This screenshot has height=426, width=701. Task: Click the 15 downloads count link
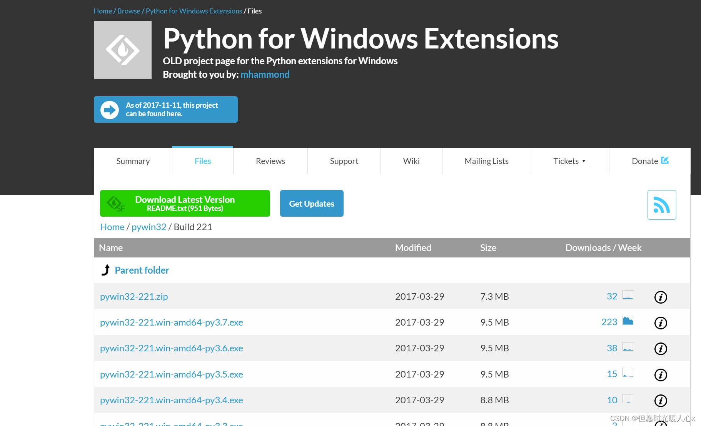612,374
